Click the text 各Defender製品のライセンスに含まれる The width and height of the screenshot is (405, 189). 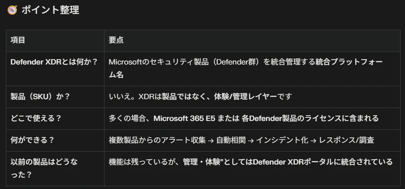click(310, 118)
